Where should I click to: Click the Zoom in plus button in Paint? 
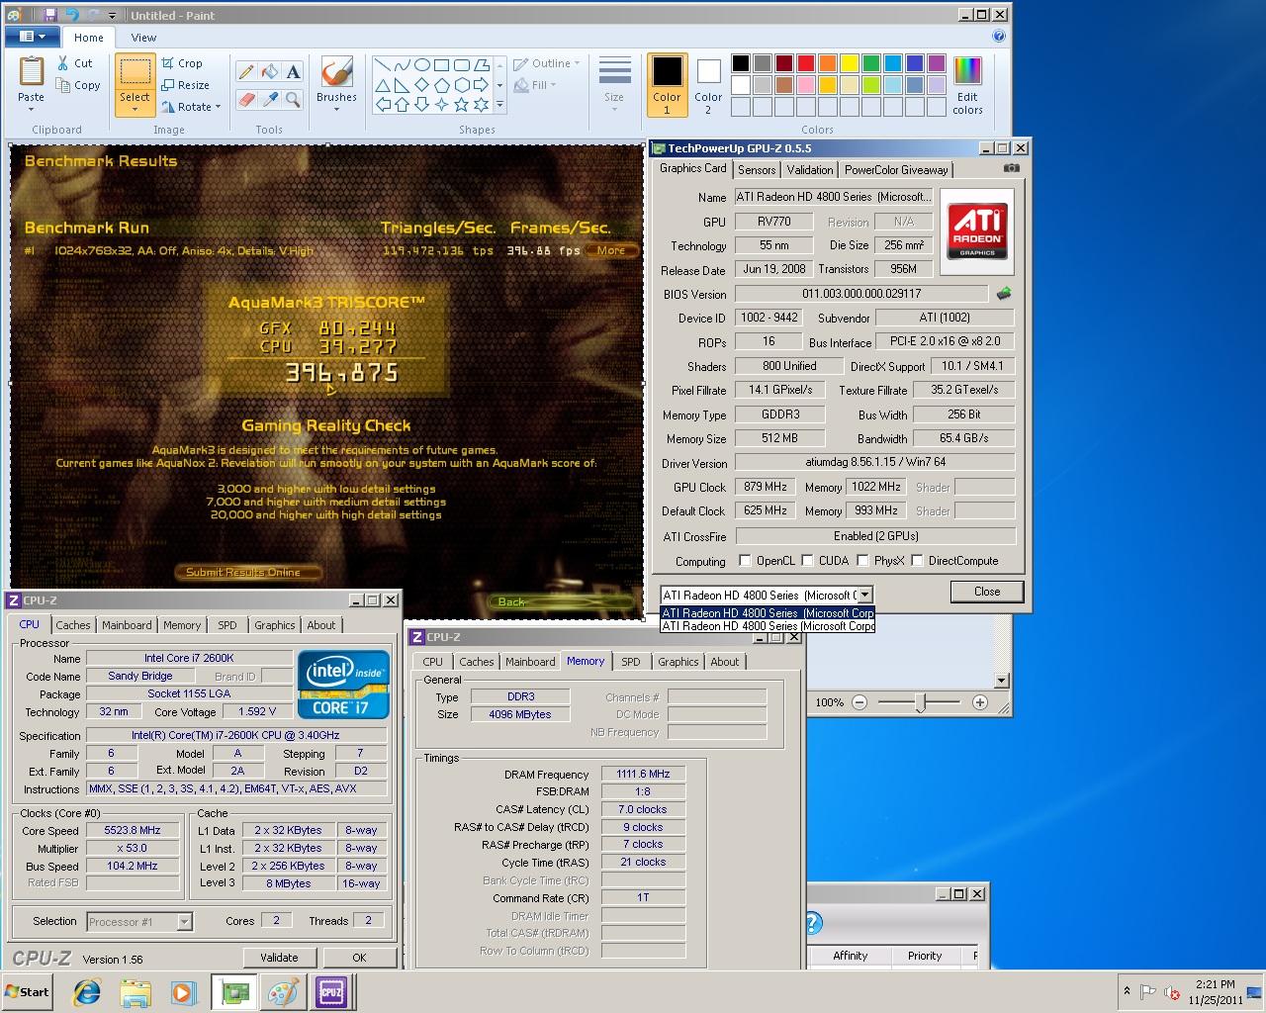(980, 702)
